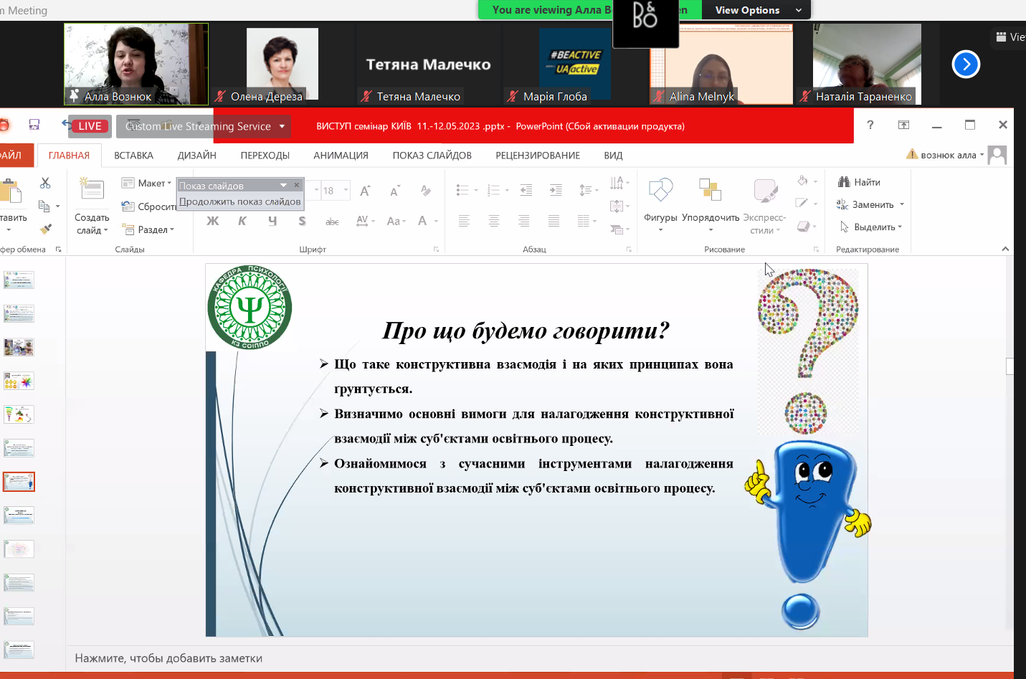Expand the Макет layout dropdown
The height and width of the screenshot is (679, 1026).
pos(148,184)
